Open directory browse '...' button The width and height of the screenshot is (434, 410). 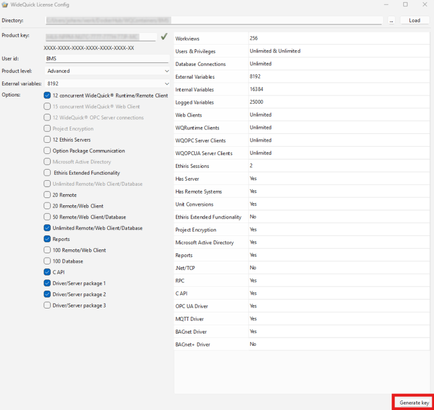click(391, 21)
